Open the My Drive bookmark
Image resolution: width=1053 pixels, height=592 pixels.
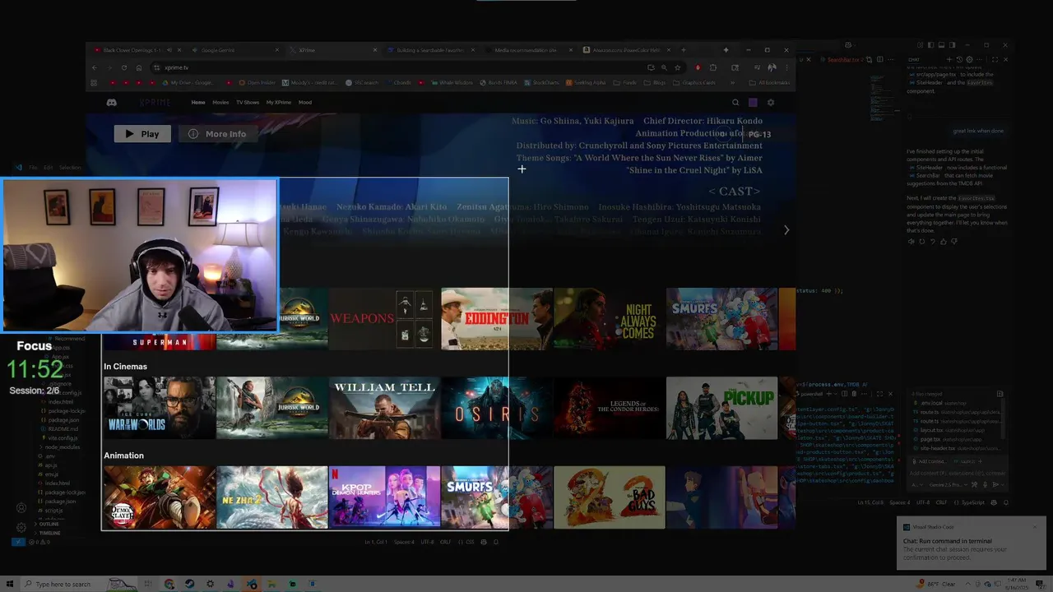[x=188, y=83]
